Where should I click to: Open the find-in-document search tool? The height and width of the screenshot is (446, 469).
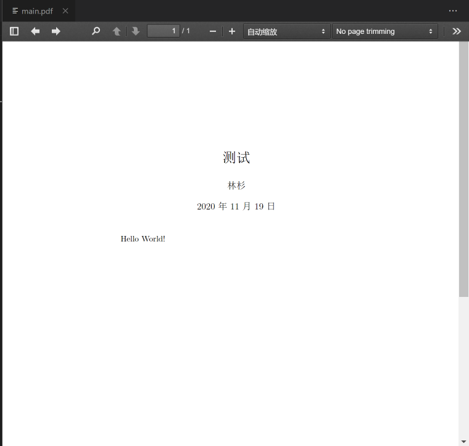click(x=96, y=31)
